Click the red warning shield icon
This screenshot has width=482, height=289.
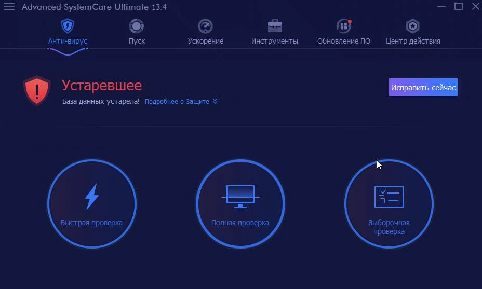tap(36, 91)
